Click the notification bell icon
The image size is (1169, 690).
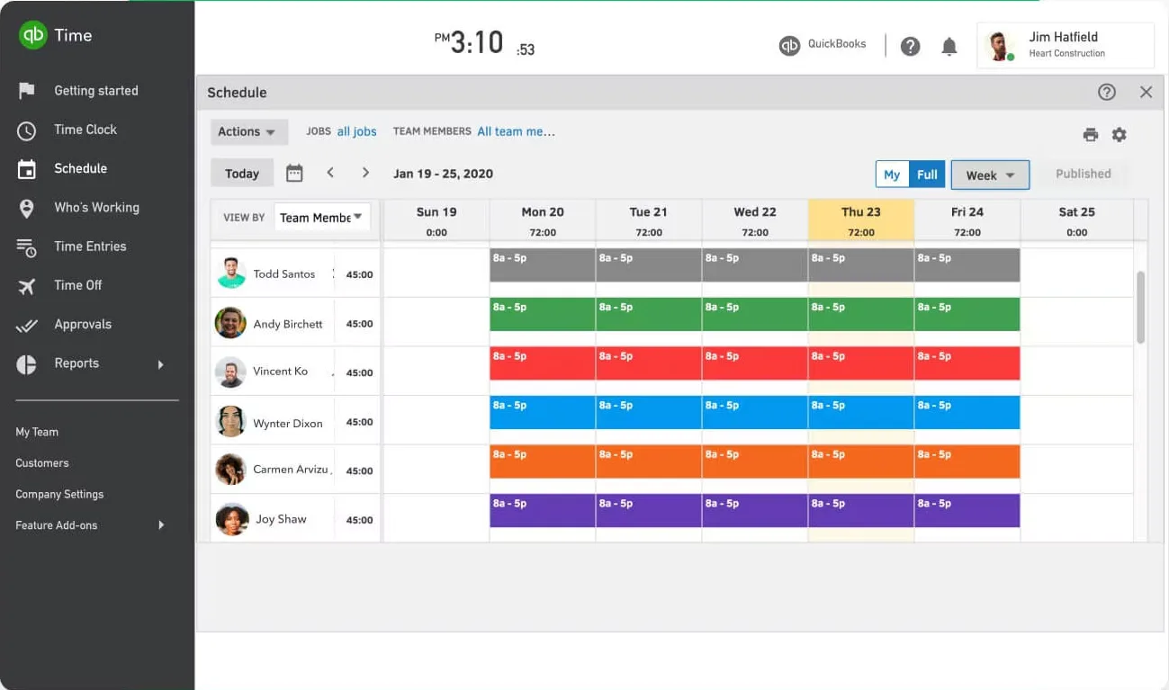949,45
